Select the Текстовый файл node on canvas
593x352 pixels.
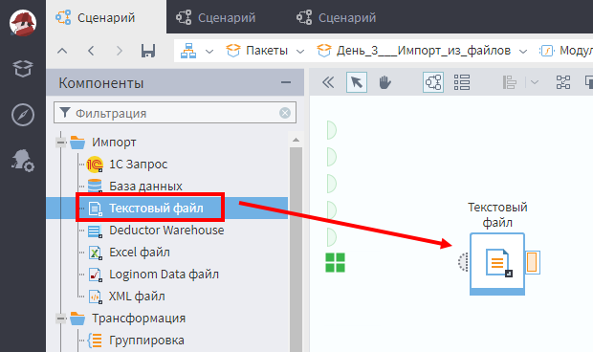497,264
